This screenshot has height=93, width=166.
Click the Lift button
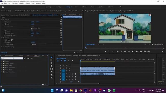(137, 52)
